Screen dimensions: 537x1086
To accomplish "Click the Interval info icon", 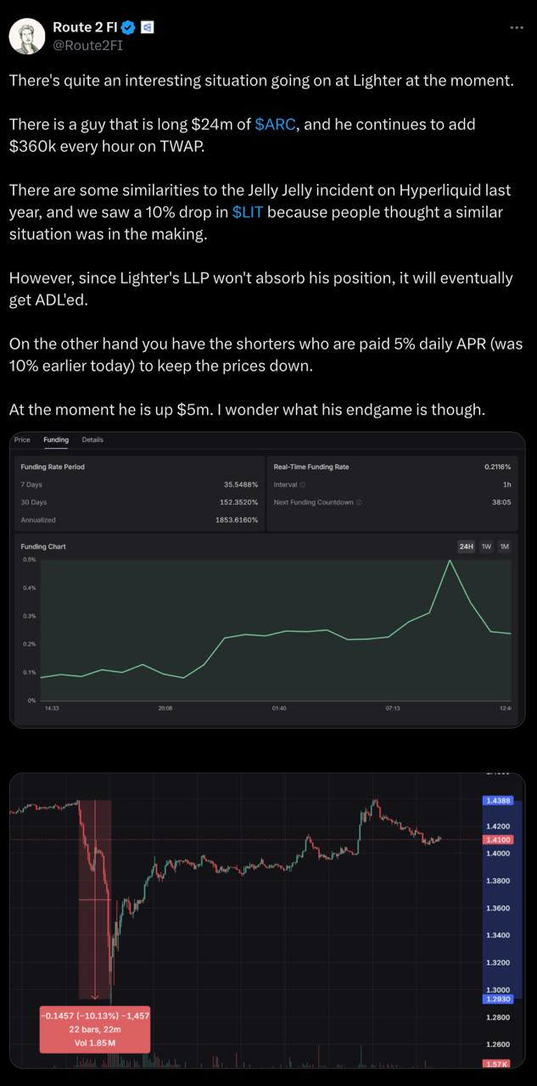I will click(x=304, y=484).
